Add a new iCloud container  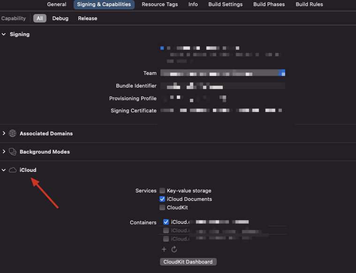(164, 250)
